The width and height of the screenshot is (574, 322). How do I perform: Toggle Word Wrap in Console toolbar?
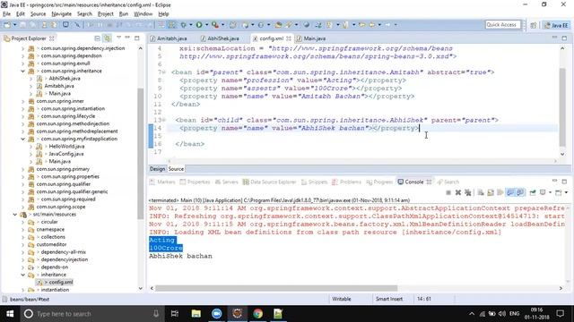tap(500, 192)
